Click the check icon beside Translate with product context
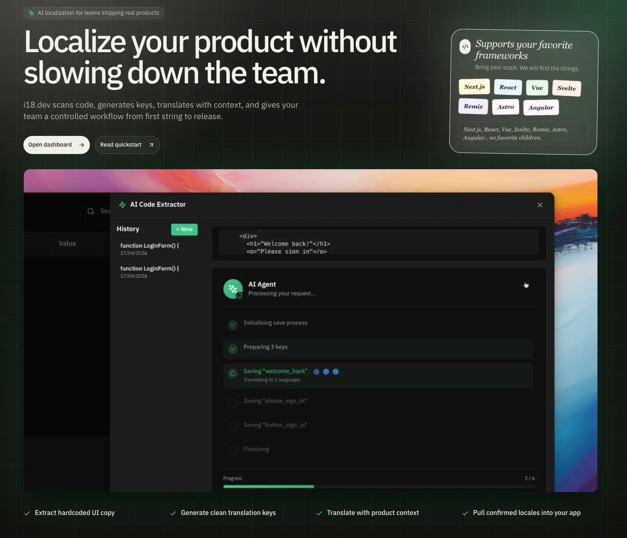 coord(319,513)
